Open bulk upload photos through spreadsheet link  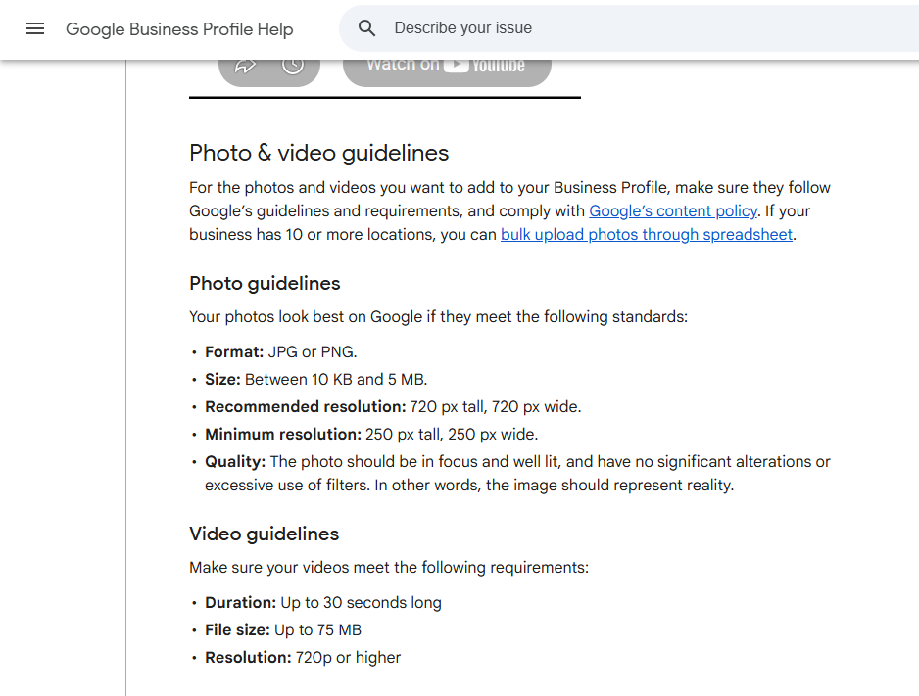[x=647, y=234]
